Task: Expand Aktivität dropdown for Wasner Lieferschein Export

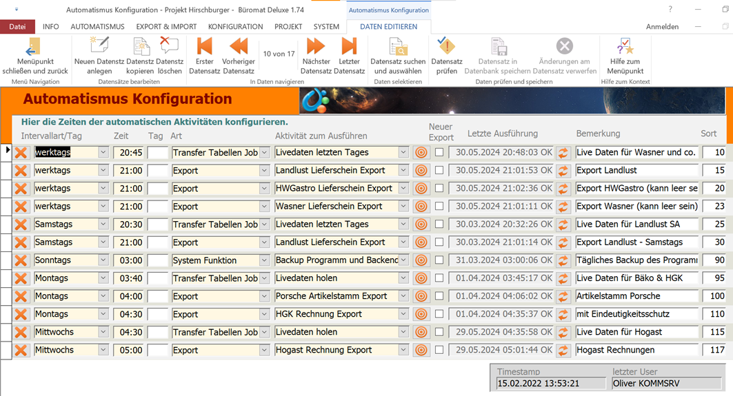Action: point(403,206)
